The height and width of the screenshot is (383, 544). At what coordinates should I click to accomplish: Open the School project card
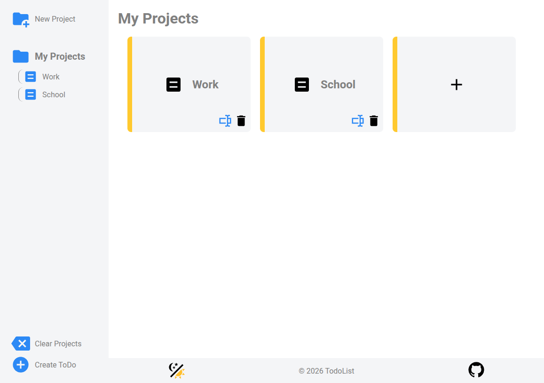tap(325, 85)
